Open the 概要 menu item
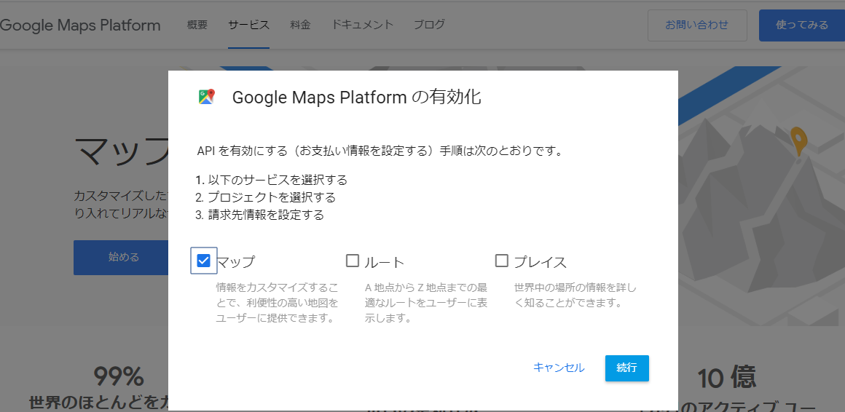 coord(197,24)
